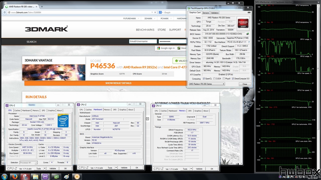The image size is (321, 180).
Task: Open the address bar history dropdown arrow
Action: tap(152, 12)
